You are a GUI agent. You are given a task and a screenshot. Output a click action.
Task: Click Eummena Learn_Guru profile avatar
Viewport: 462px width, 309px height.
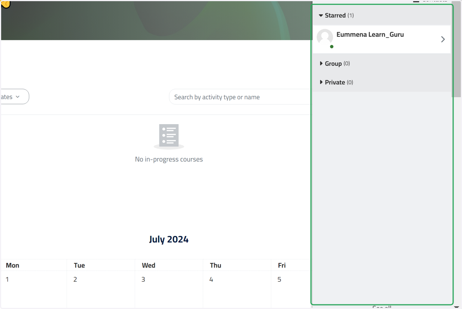[325, 37]
